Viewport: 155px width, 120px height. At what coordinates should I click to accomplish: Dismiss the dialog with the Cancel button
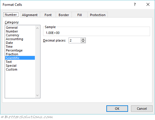pyautogui.click(x=142, y=109)
